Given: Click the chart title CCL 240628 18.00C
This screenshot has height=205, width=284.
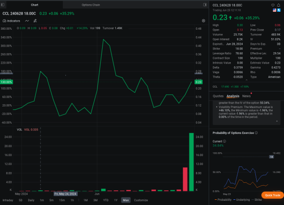Looking at the screenshot, I should coord(19,14).
